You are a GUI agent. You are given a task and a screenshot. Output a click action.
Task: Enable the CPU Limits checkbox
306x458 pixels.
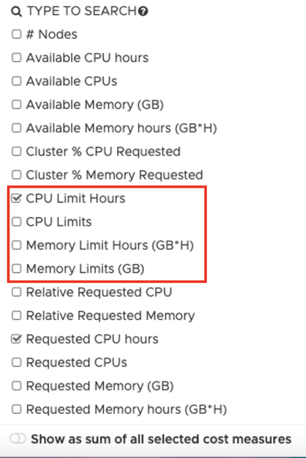(16, 222)
